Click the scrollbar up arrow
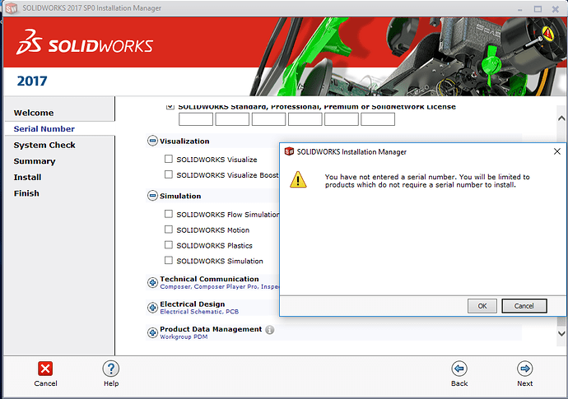 [561, 118]
